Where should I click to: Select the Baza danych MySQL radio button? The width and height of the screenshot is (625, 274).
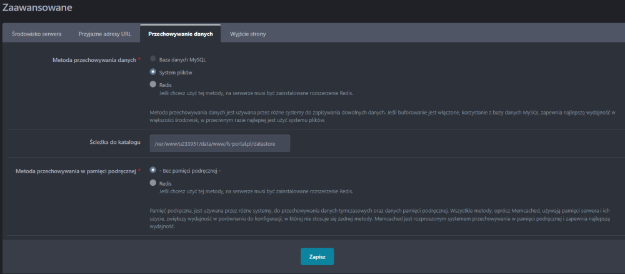click(153, 59)
